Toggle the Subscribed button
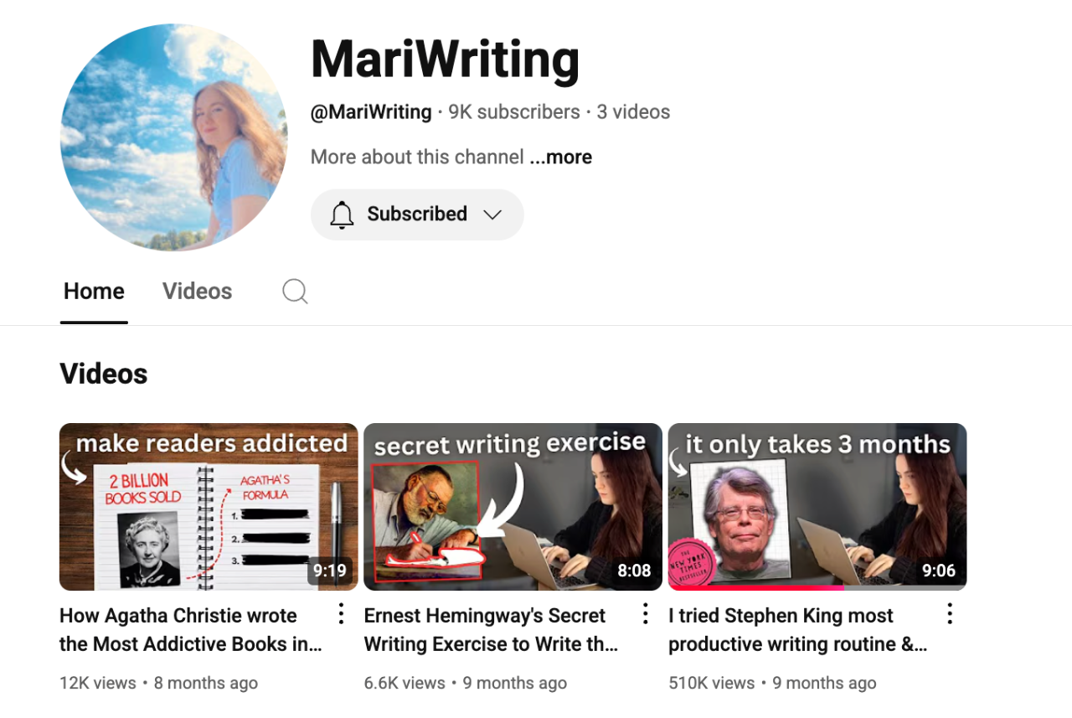Viewport: 1072px width, 718px height. (417, 214)
